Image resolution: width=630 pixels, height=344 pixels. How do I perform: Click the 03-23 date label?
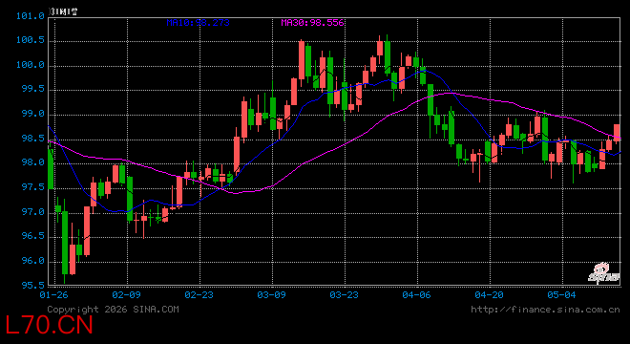pos(344,295)
